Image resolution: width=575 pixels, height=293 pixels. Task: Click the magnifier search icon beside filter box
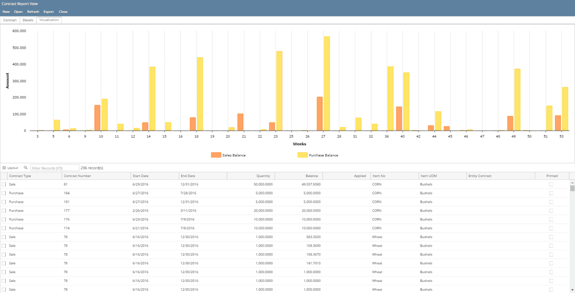(26, 168)
